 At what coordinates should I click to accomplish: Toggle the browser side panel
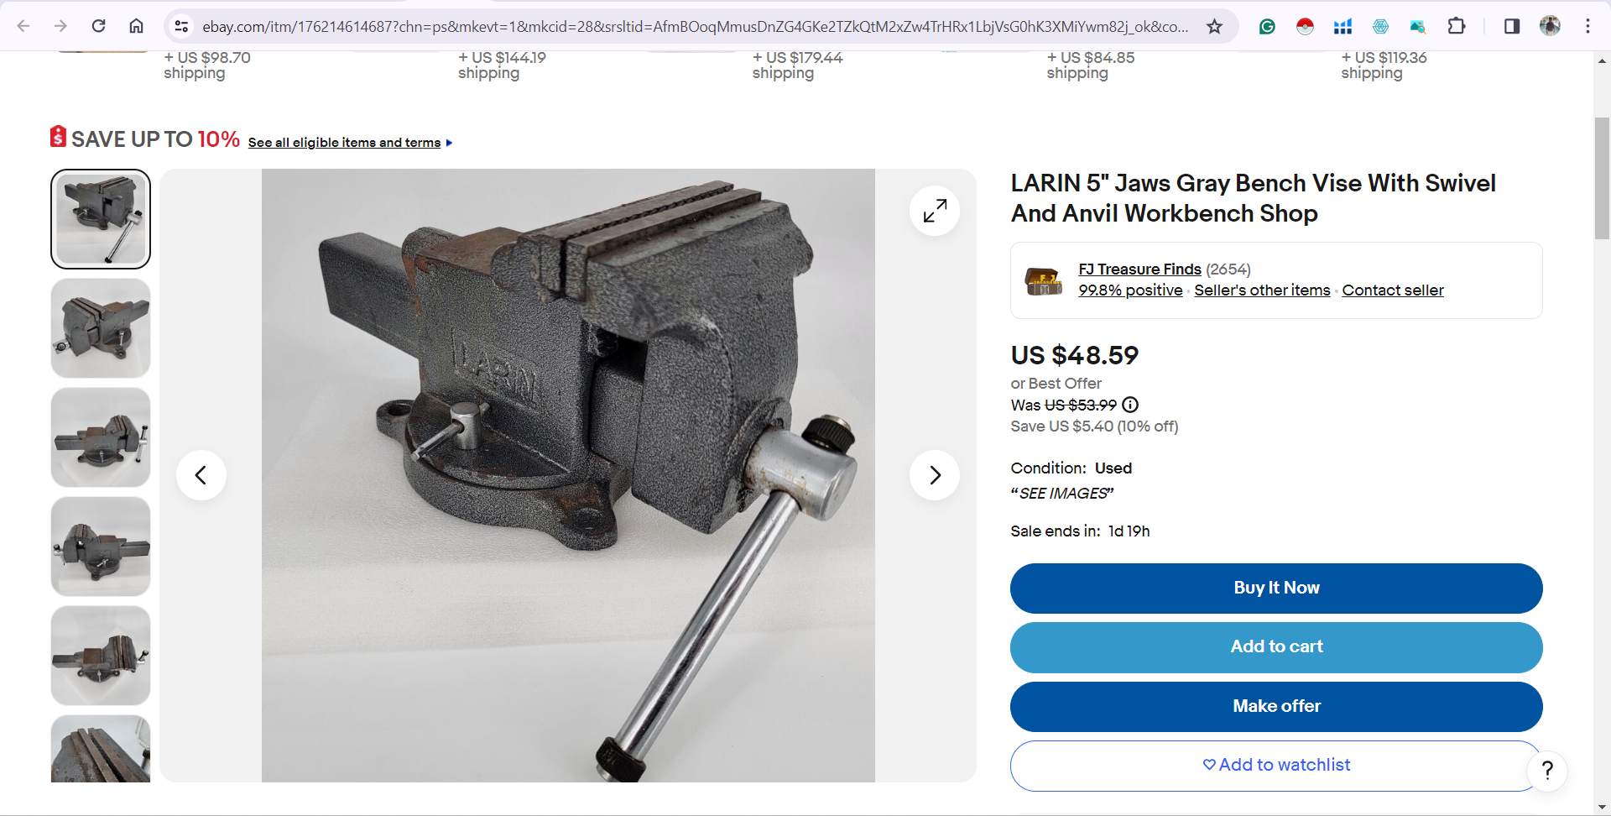tap(1512, 26)
